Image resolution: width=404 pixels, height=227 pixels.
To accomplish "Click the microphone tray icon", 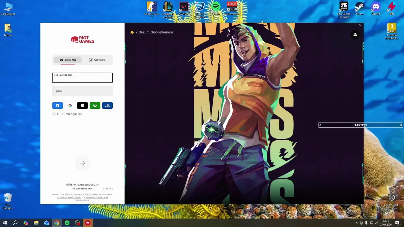I will pos(366,223).
